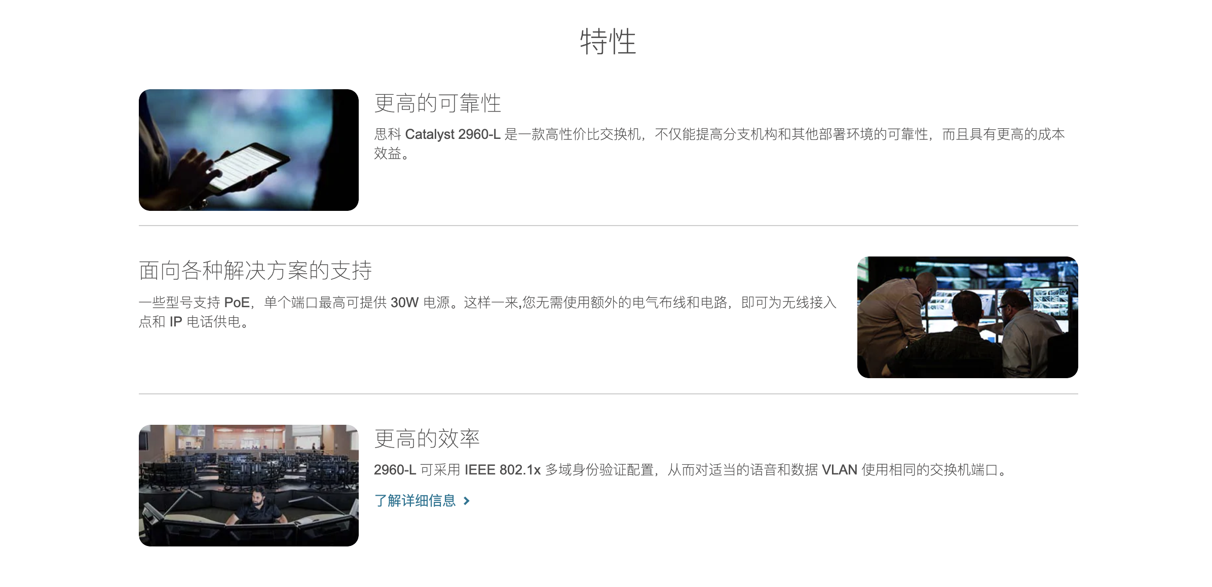The image size is (1212, 587).
Task: Select the operations center desk image
Action: (249, 486)
